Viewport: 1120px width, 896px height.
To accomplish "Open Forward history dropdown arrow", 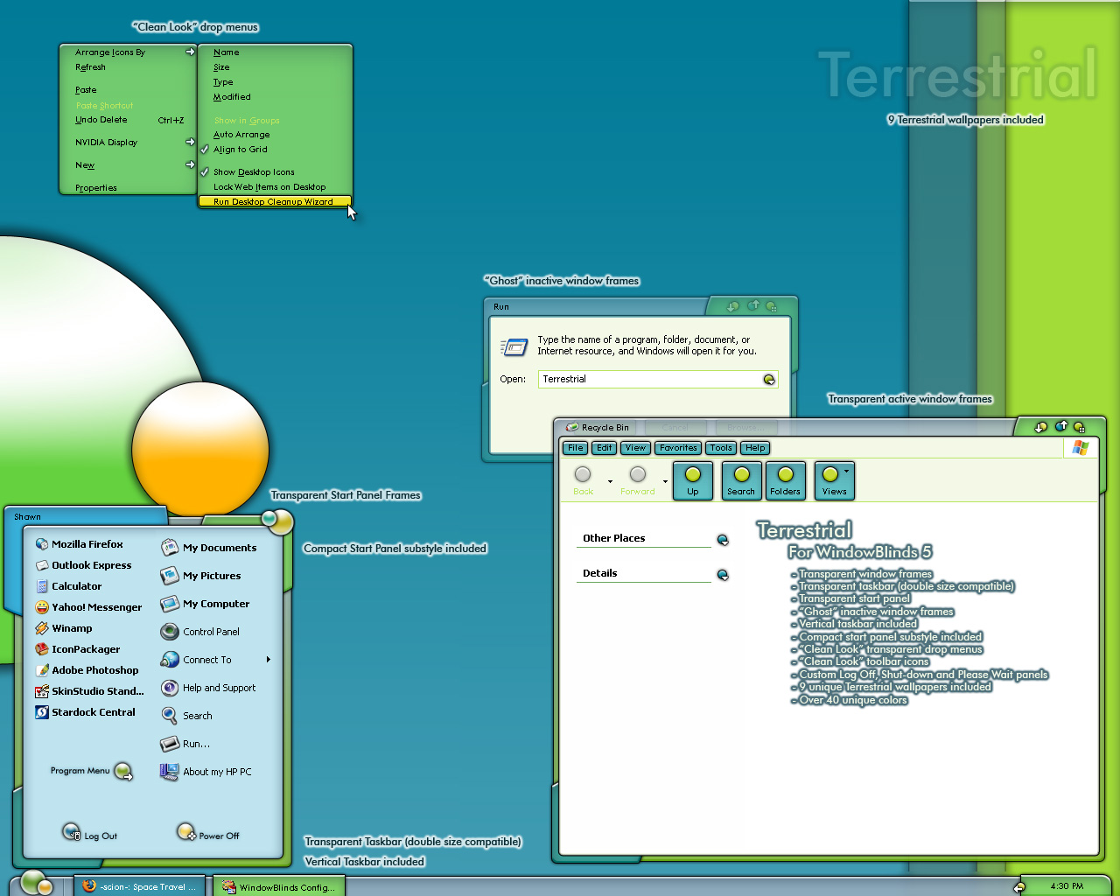I will 665,481.
